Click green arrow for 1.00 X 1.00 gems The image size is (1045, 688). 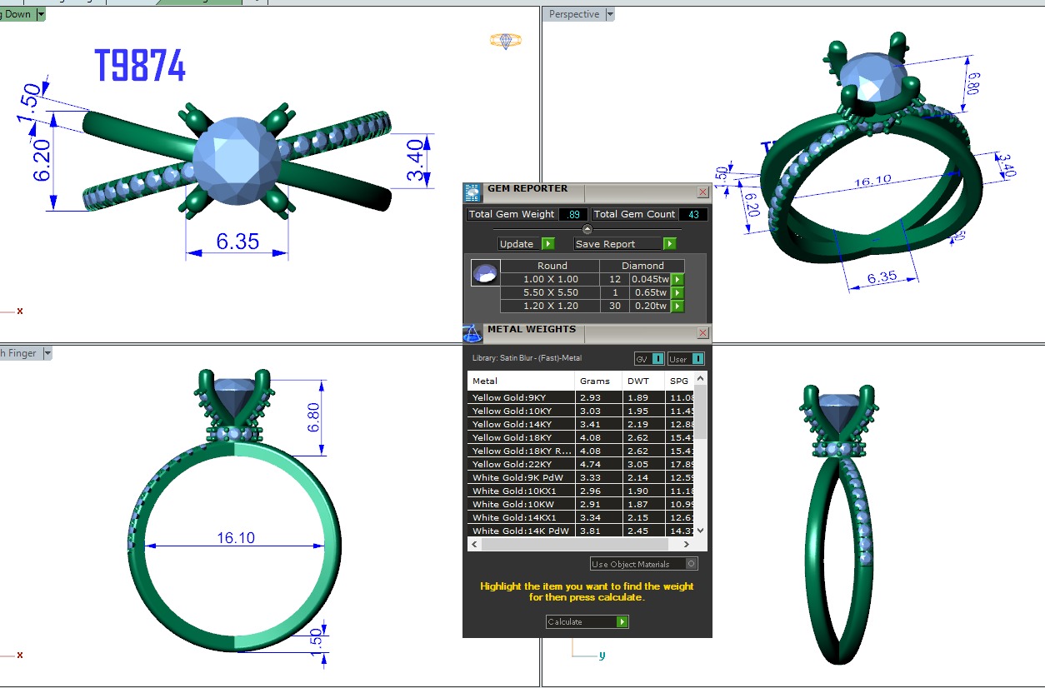click(677, 280)
